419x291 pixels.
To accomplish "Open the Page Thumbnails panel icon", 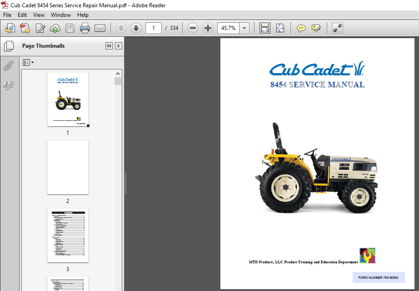I will click(9, 46).
